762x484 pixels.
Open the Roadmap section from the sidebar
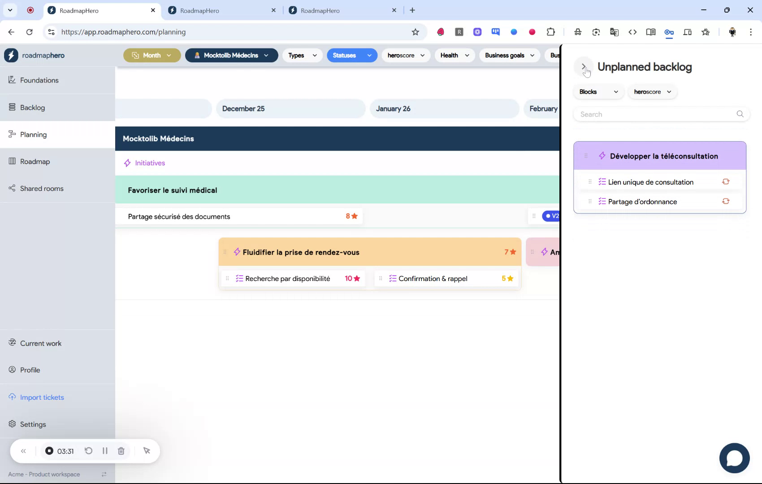[35, 161]
